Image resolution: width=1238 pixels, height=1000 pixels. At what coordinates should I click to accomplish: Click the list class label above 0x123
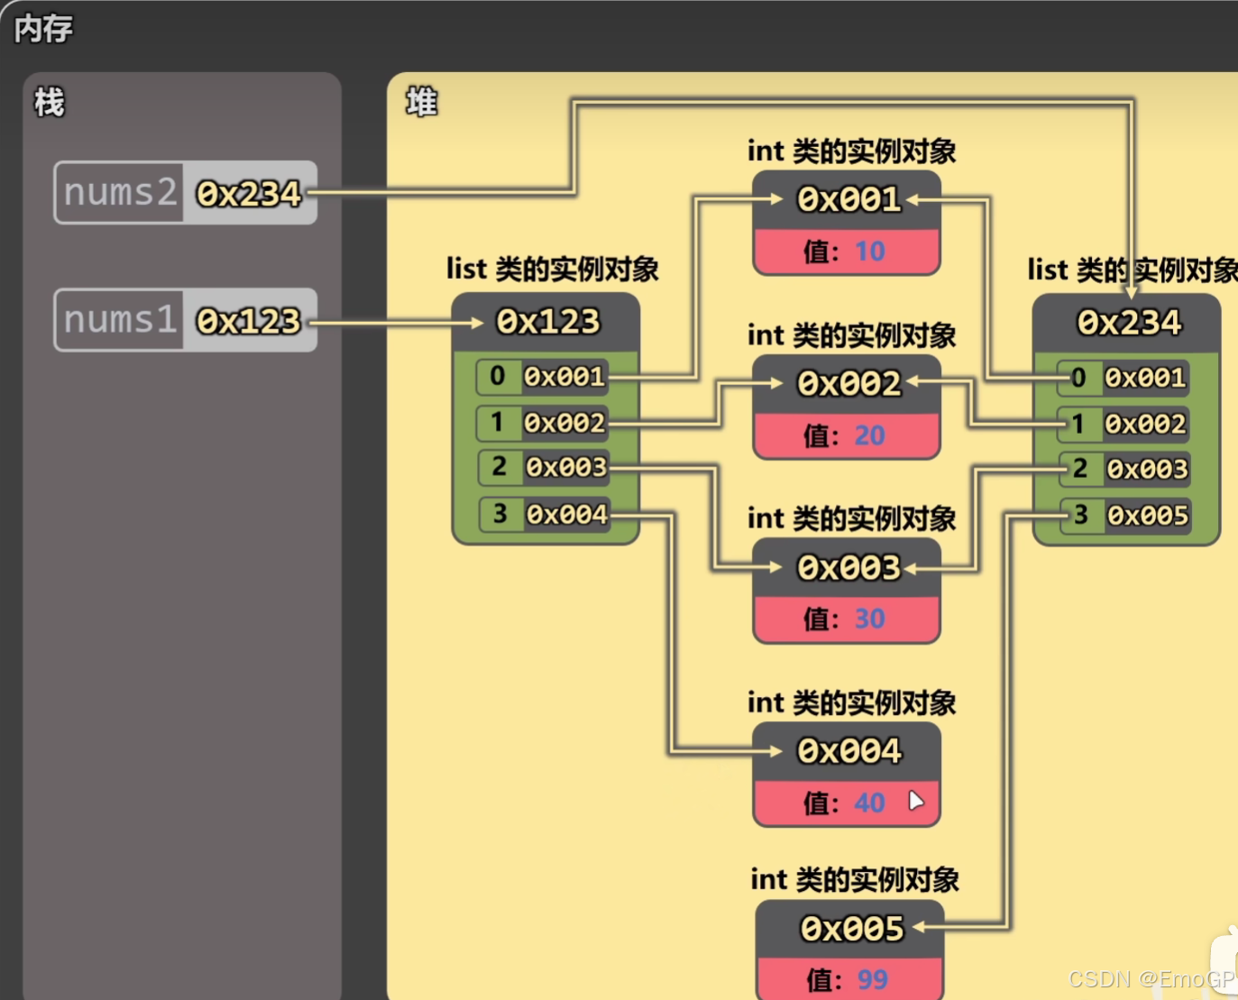552,269
